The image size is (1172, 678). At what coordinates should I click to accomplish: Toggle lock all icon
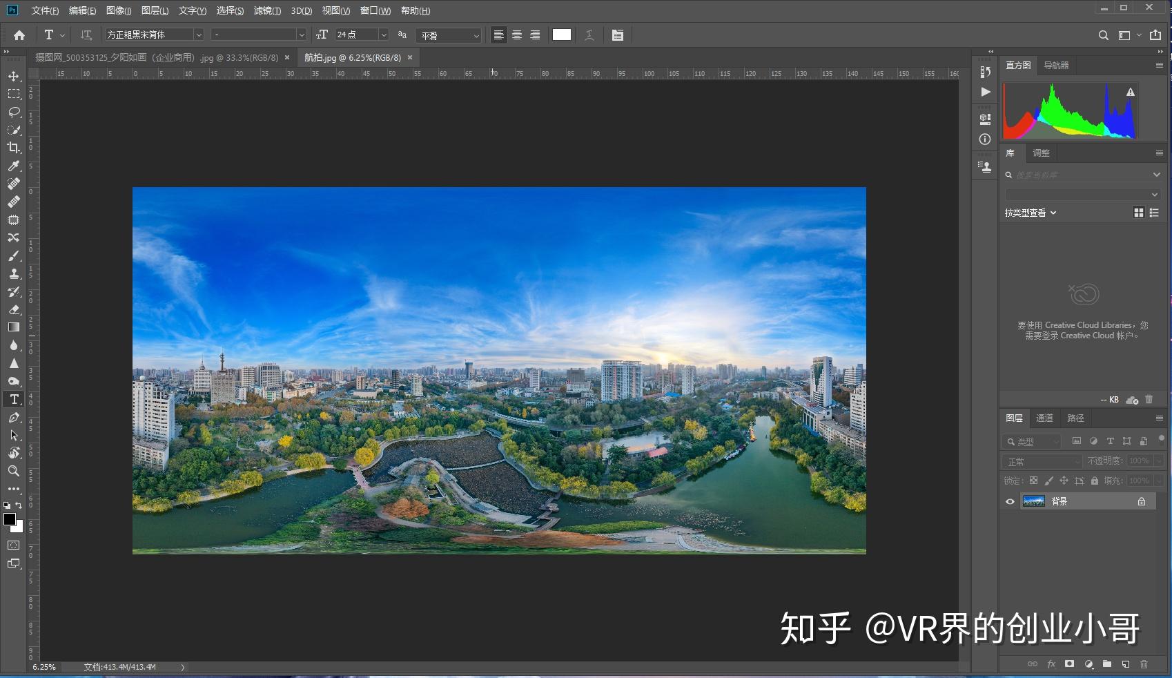pos(1095,481)
